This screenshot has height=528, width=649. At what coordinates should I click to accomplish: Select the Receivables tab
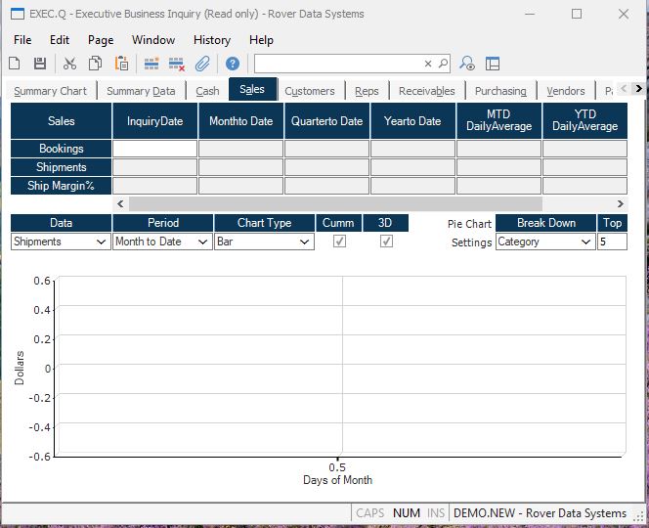click(426, 91)
